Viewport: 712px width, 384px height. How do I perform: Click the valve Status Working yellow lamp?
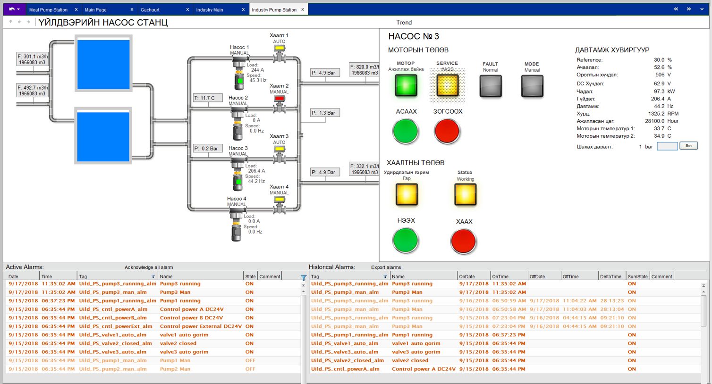[x=465, y=194]
